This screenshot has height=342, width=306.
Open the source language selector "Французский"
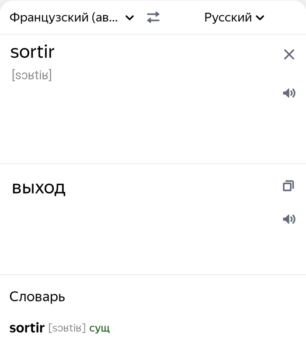[x=64, y=17]
